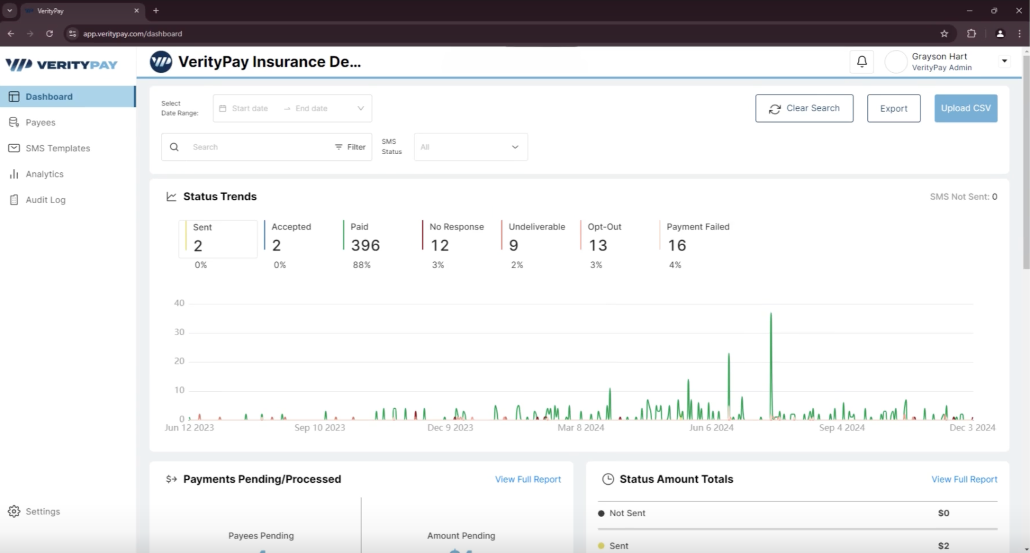Click the search magnifier icon

click(x=174, y=147)
